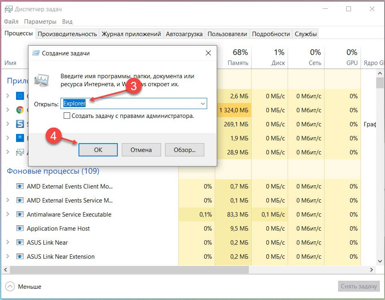Open the Файл menu

[11, 22]
